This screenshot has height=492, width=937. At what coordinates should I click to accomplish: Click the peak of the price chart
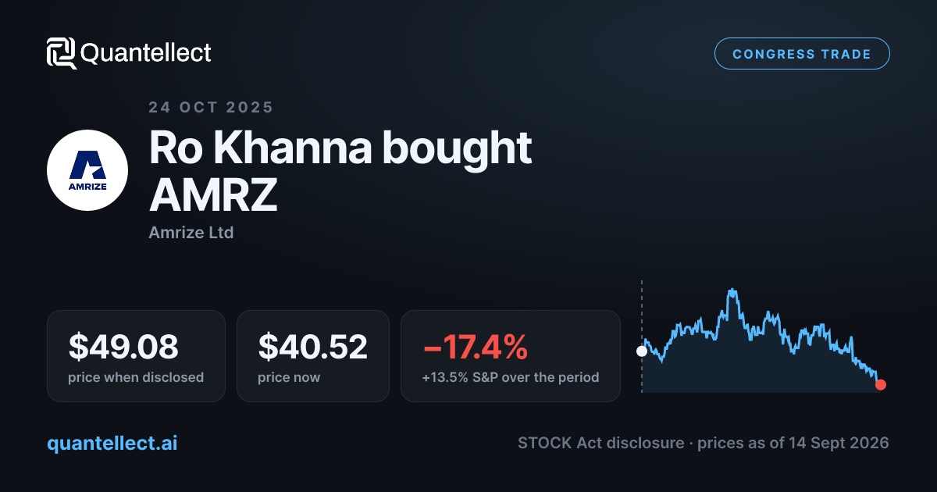point(732,291)
